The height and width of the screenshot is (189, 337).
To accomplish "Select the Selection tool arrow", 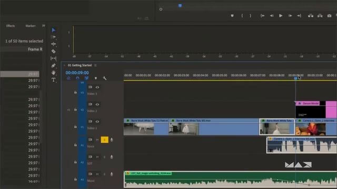I will [54, 30].
